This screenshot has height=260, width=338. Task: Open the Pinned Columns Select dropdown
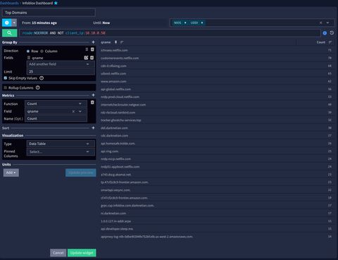pos(61,151)
